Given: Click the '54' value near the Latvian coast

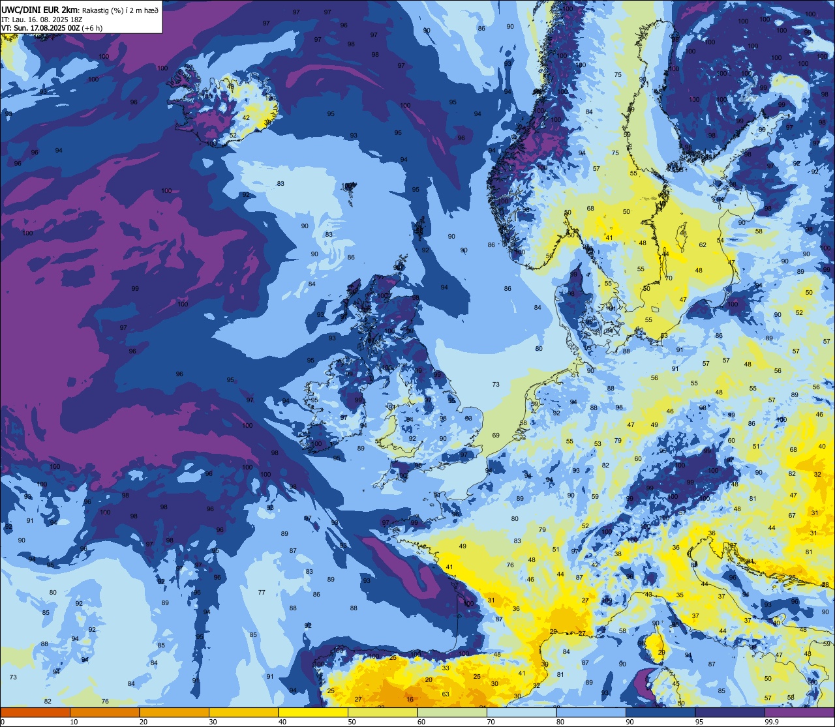Looking at the screenshot, I should point(720,241).
